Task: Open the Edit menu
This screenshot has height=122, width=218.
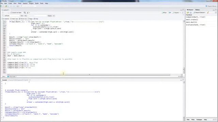Action: point(5,3)
